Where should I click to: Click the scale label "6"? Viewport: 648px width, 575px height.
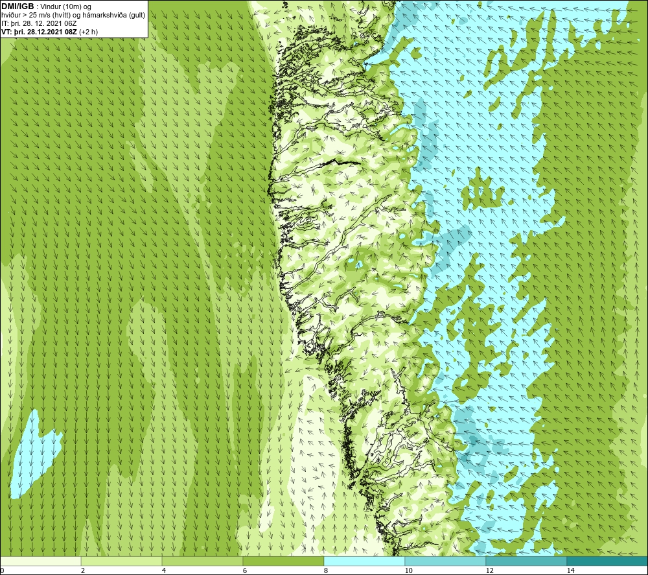245,571
